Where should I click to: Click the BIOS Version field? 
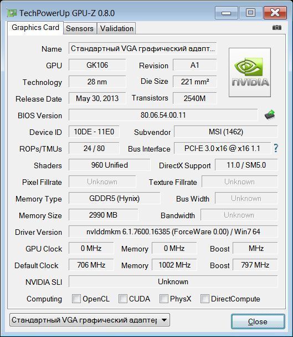163,115
